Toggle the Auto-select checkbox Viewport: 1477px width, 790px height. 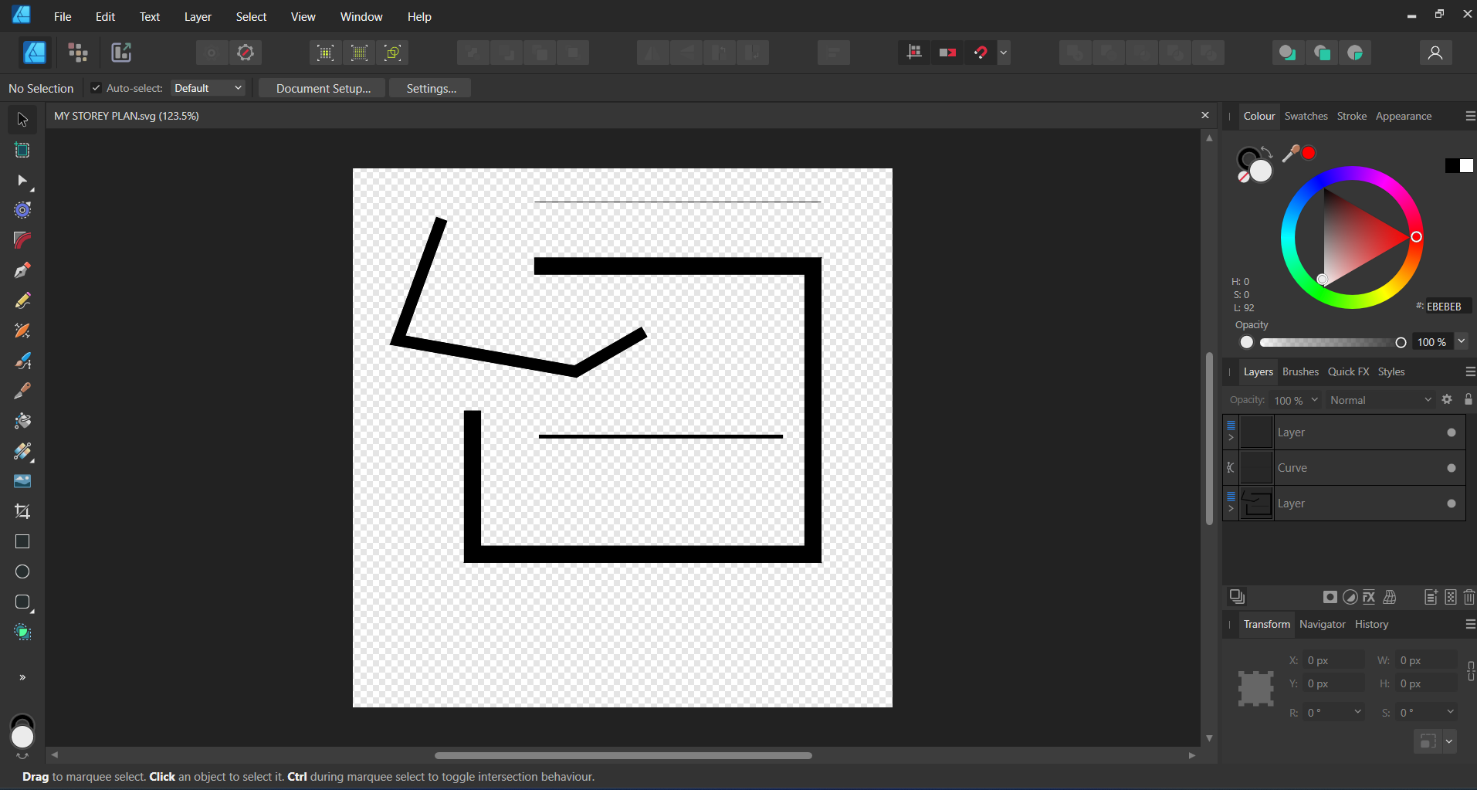click(96, 88)
